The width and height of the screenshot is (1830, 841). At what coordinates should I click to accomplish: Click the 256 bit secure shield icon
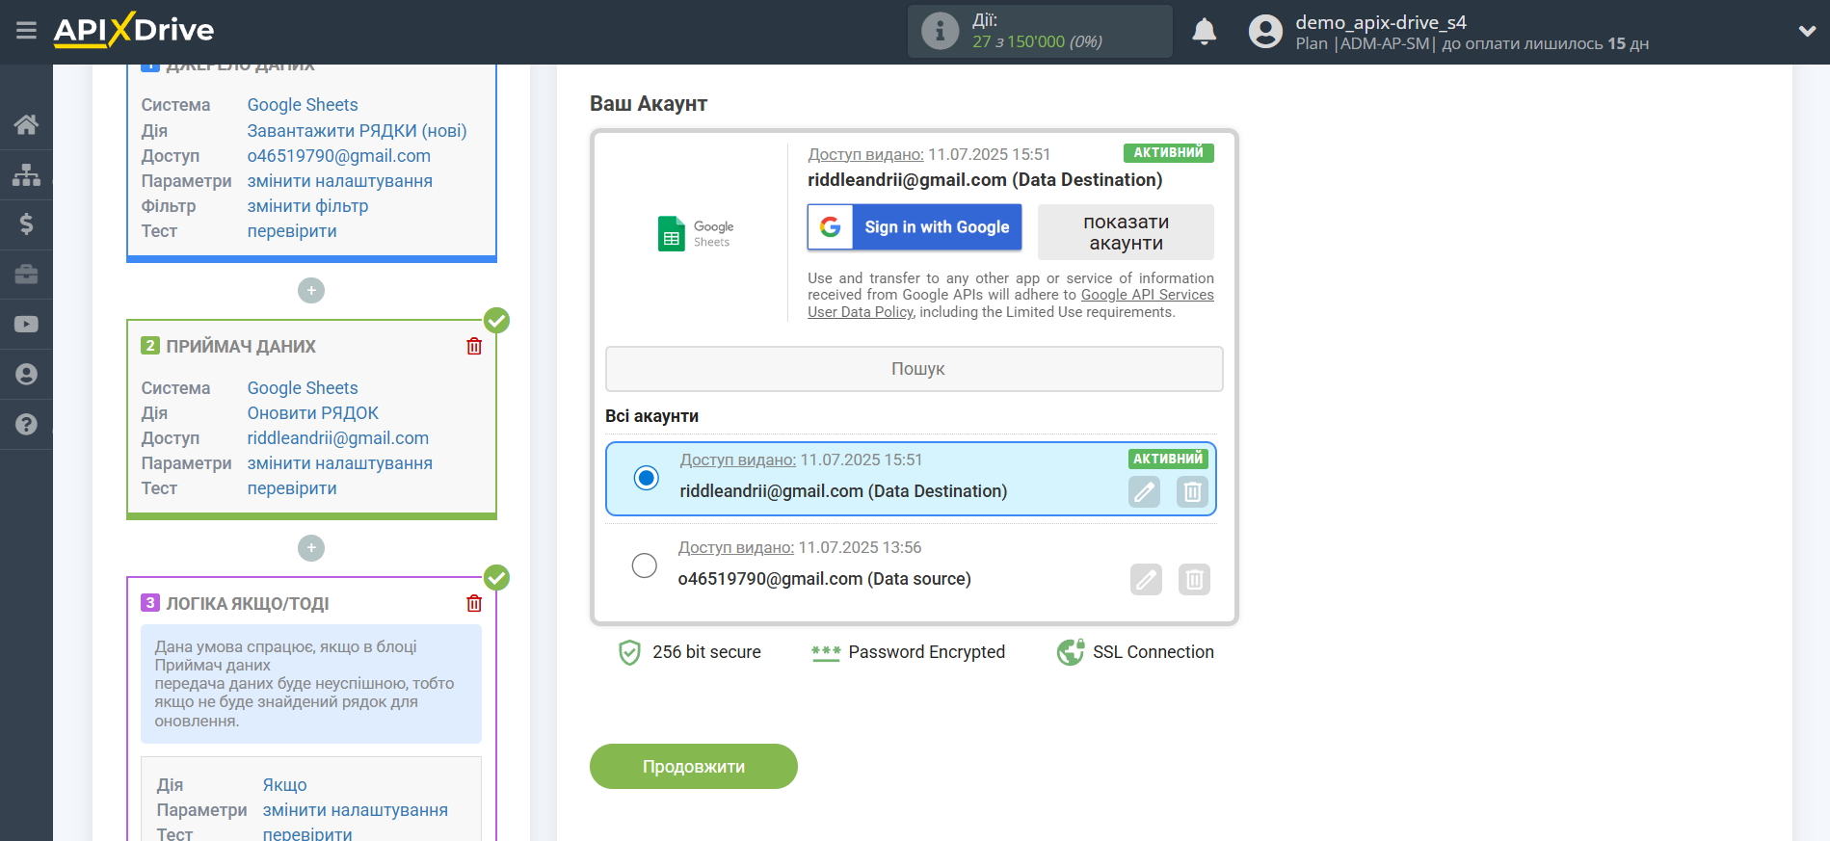click(x=629, y=653)
